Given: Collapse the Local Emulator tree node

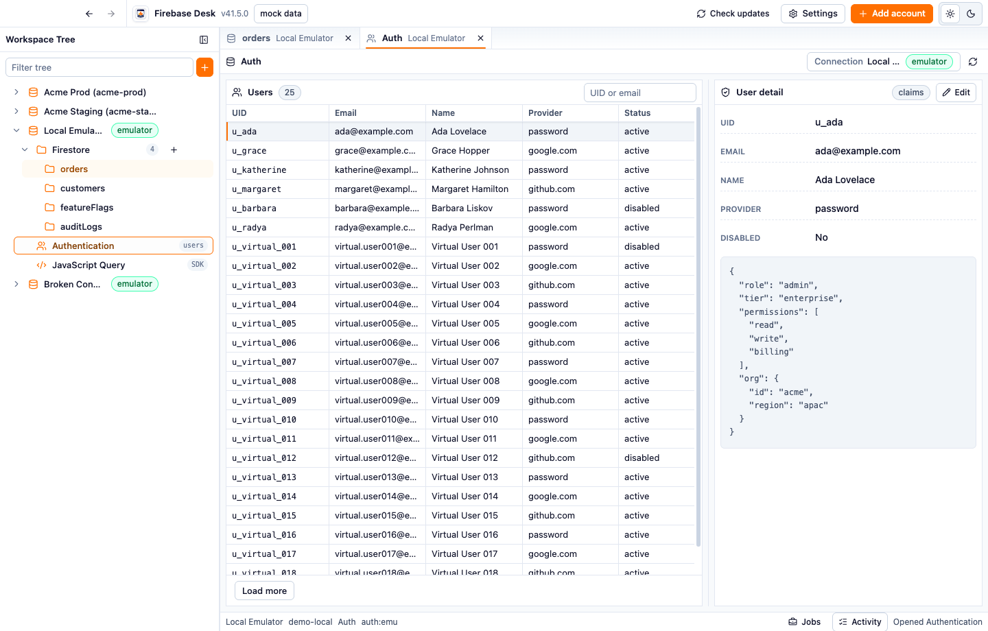Looking at the screenshot, I should click(16, 130).
